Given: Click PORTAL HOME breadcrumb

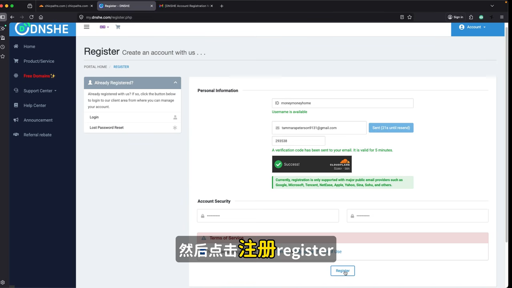Looking at the screenshot, I should click(95, 67).
